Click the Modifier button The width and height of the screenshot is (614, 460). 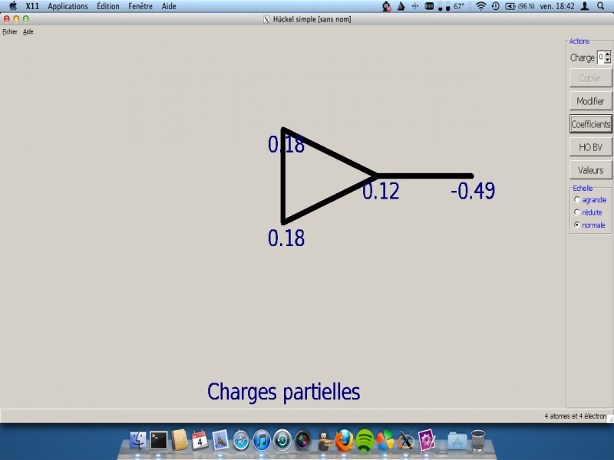[590, 101]
